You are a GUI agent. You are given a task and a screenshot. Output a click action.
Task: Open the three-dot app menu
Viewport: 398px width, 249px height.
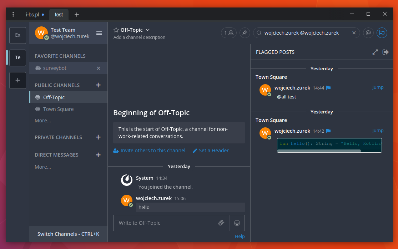coord(13,15)
